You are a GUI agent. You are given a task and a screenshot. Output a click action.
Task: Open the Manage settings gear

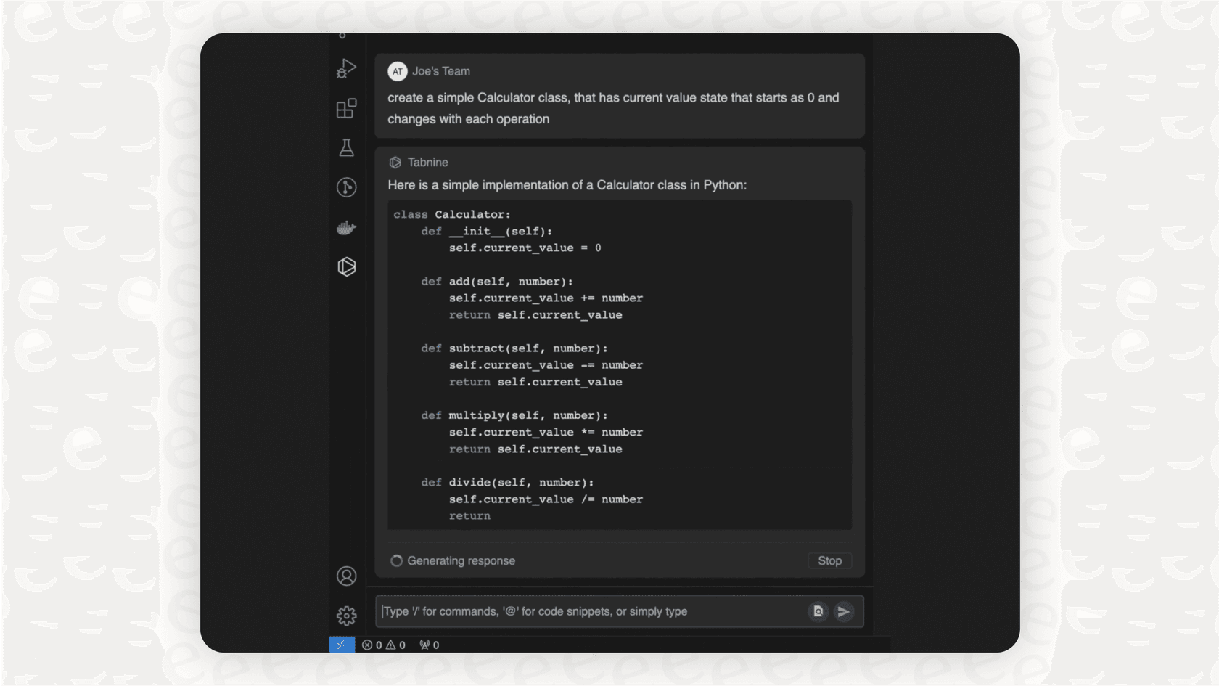tap(346, 615)
